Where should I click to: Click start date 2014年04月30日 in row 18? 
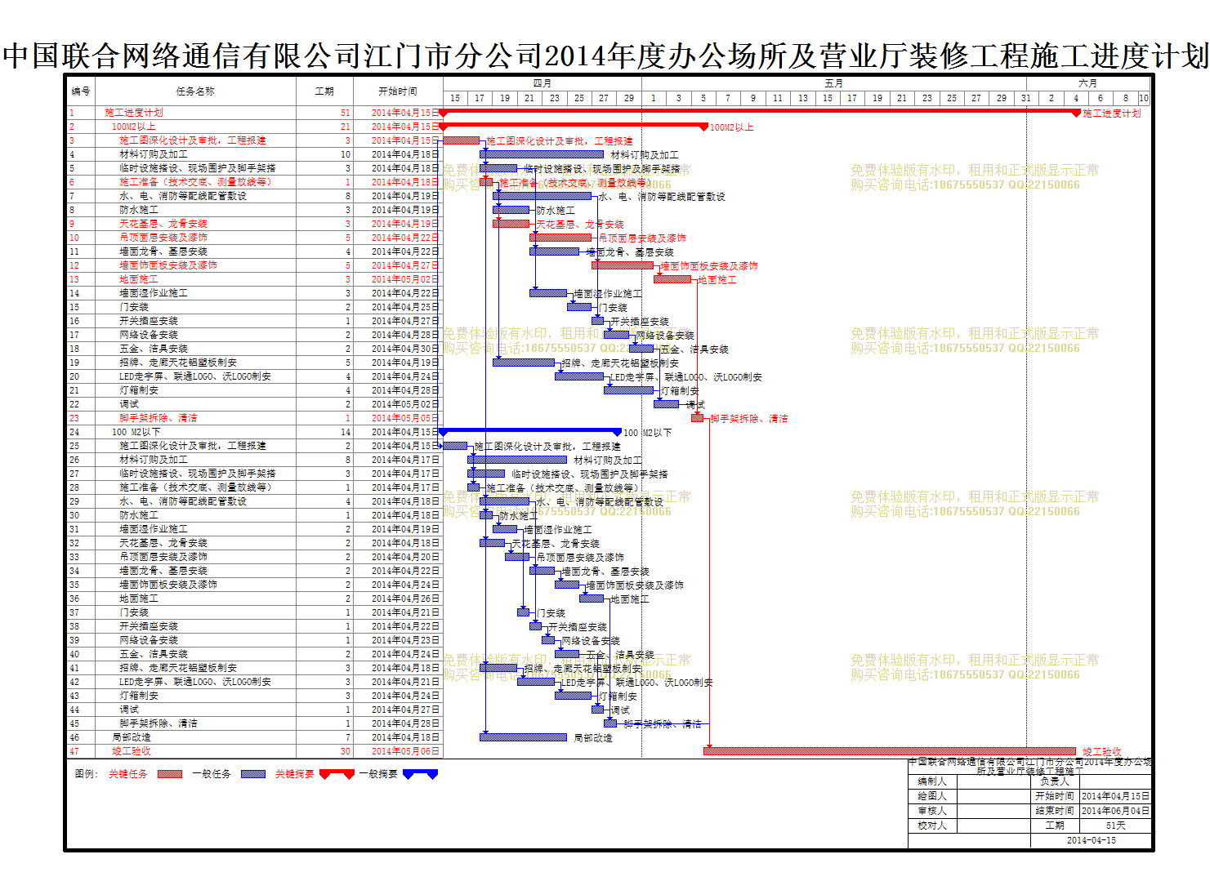[x=405, y=349]
